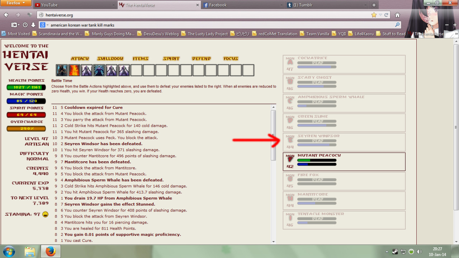Click the orange Overcharge bar
Viewport: 459px width, 258px height.
pos(26,129)
